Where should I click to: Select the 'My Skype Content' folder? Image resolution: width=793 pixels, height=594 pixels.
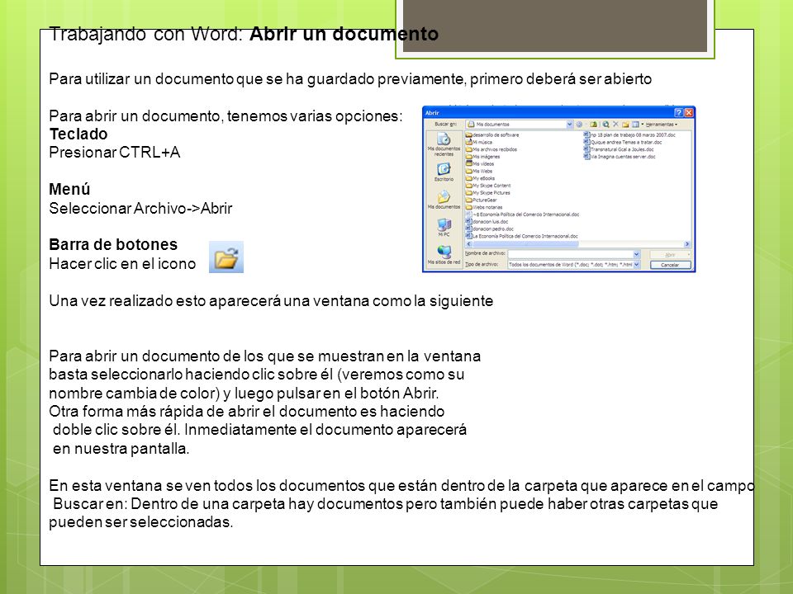[x=488, y=186]
